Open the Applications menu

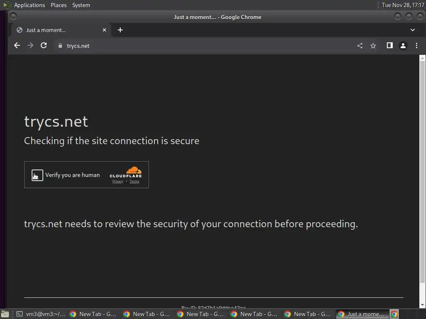30,5
